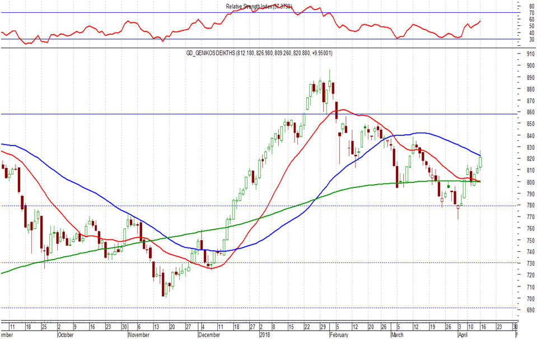Click the 720 price axis label

(x=530, y=275)
